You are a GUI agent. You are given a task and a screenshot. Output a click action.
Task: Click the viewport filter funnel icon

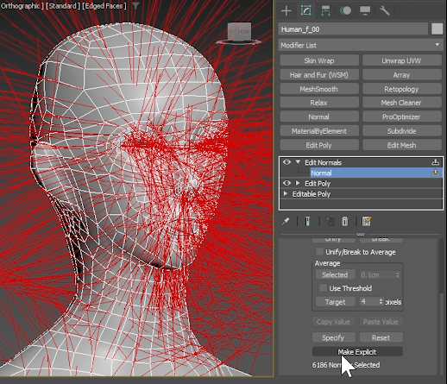click(x=135, y=5)
